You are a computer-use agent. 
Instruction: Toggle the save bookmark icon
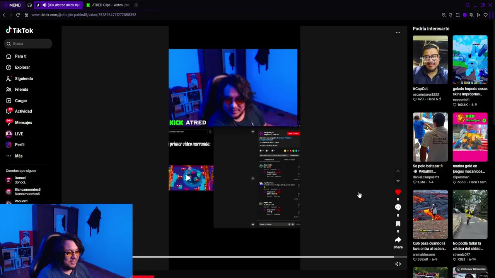pyautogui.click(x=398, y=224)
